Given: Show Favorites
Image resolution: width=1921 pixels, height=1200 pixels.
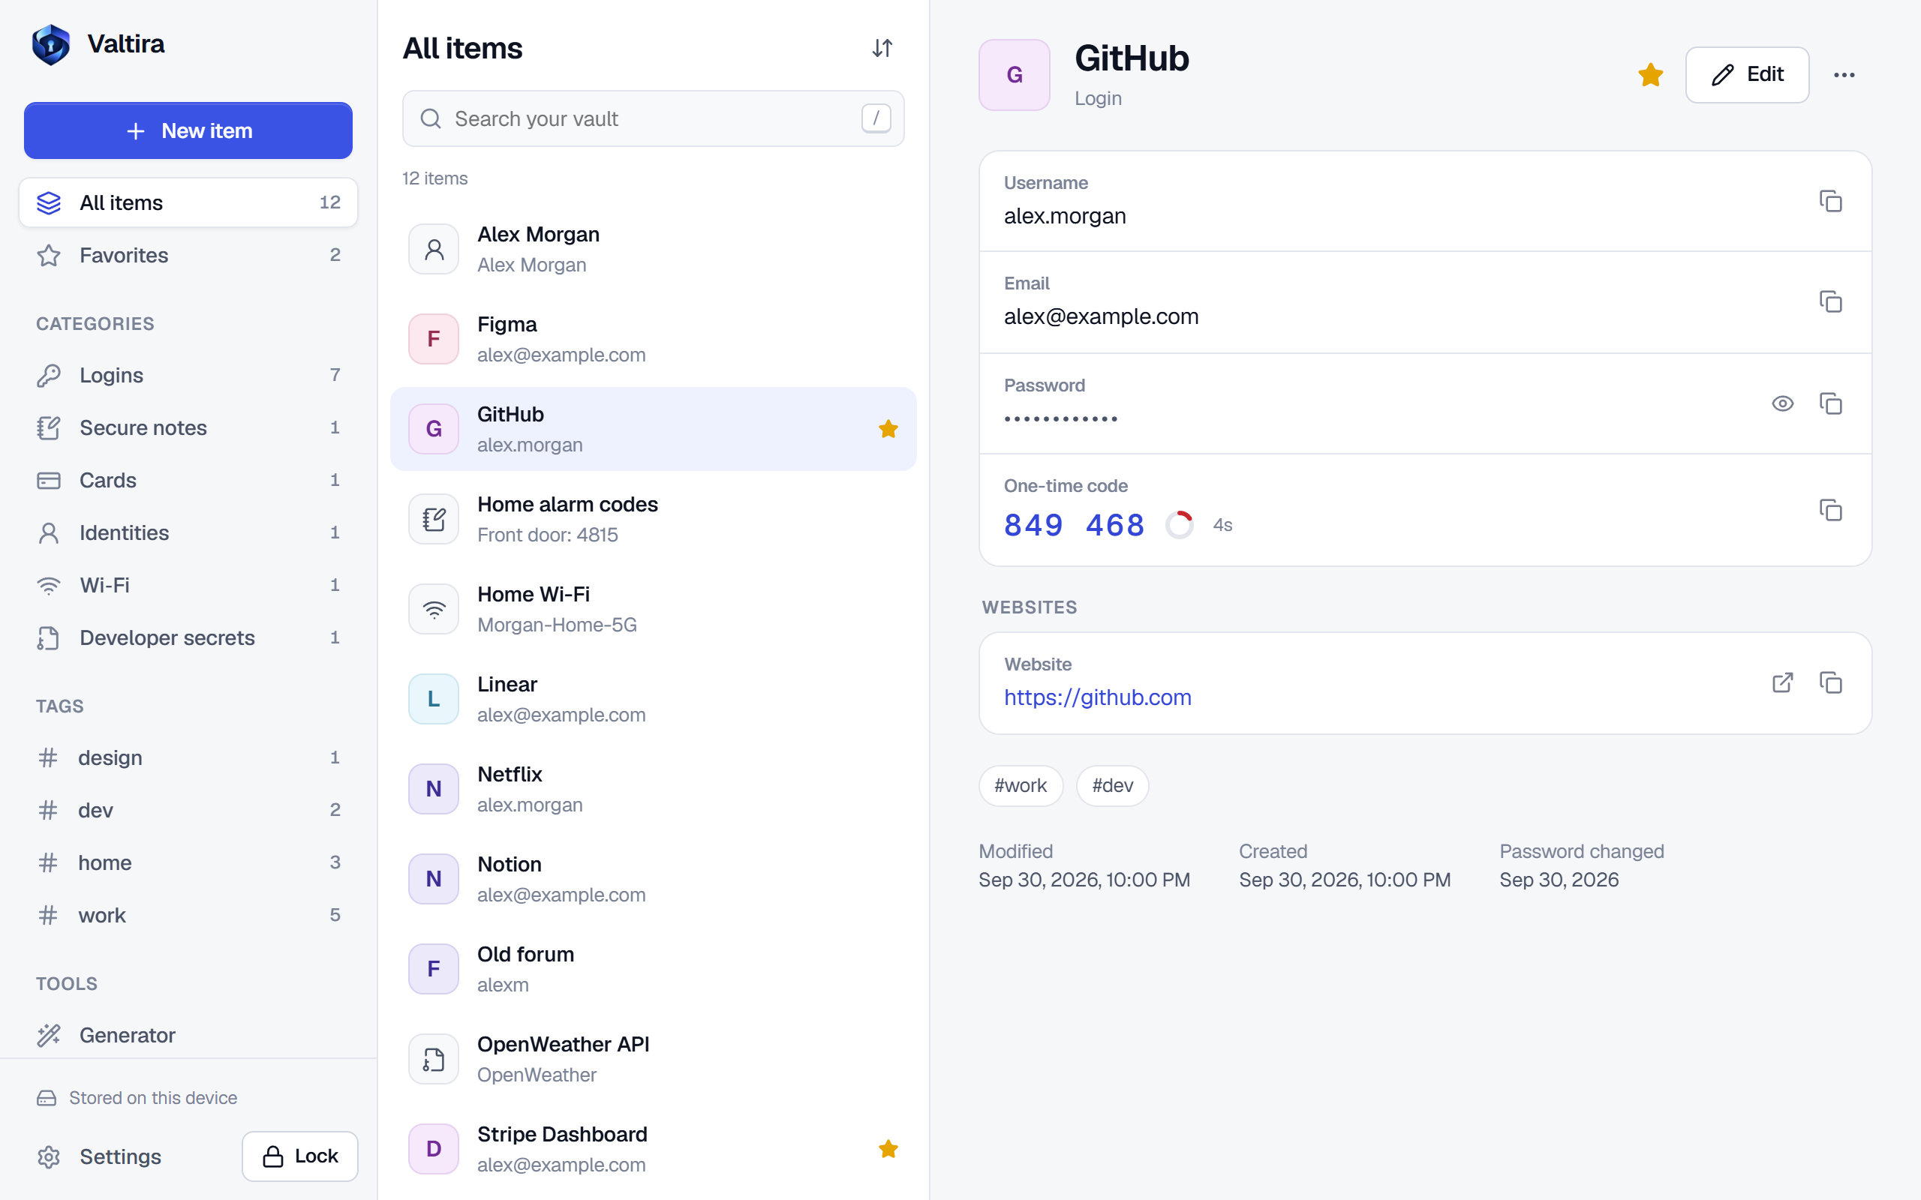Looking at the screenshot, I should pyautogui.click(x=188, y=255).
